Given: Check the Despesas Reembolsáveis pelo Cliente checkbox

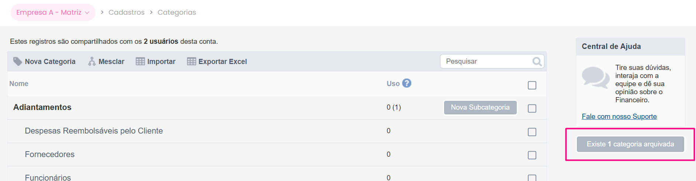Looking at the screenshot, I should tap(532, 132).
